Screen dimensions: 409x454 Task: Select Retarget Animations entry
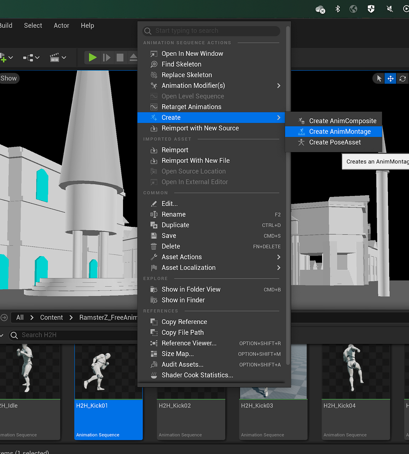tap(211, 107)
